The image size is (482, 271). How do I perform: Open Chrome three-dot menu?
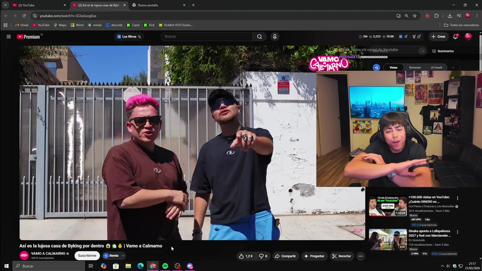(x=477, y=16)
